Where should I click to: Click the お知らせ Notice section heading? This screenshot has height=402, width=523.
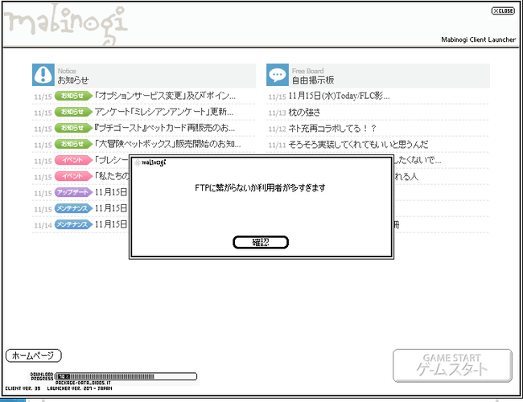click(x=73, y=80)
